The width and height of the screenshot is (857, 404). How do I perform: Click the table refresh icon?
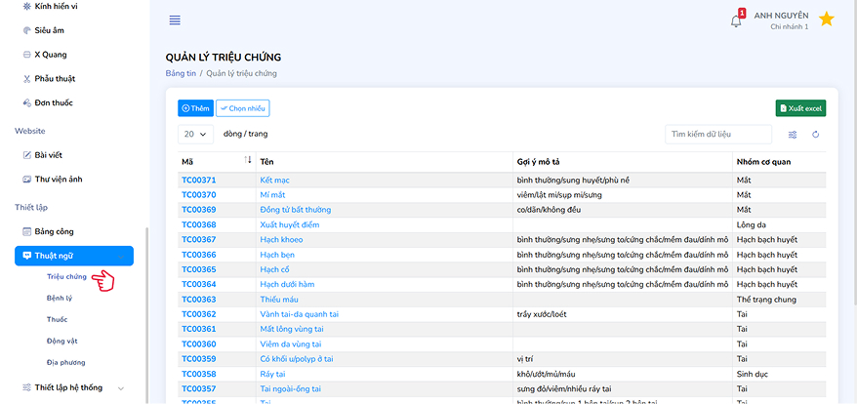point(816,135)
